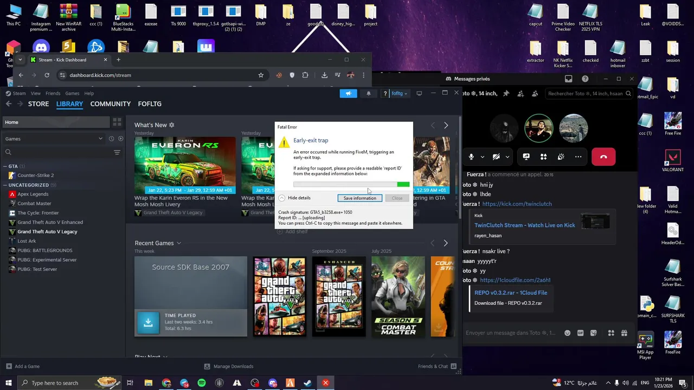The width and height of the screenshot is (694, 390).
Task: Open What's New settings gear
Action: coord(172,125)
